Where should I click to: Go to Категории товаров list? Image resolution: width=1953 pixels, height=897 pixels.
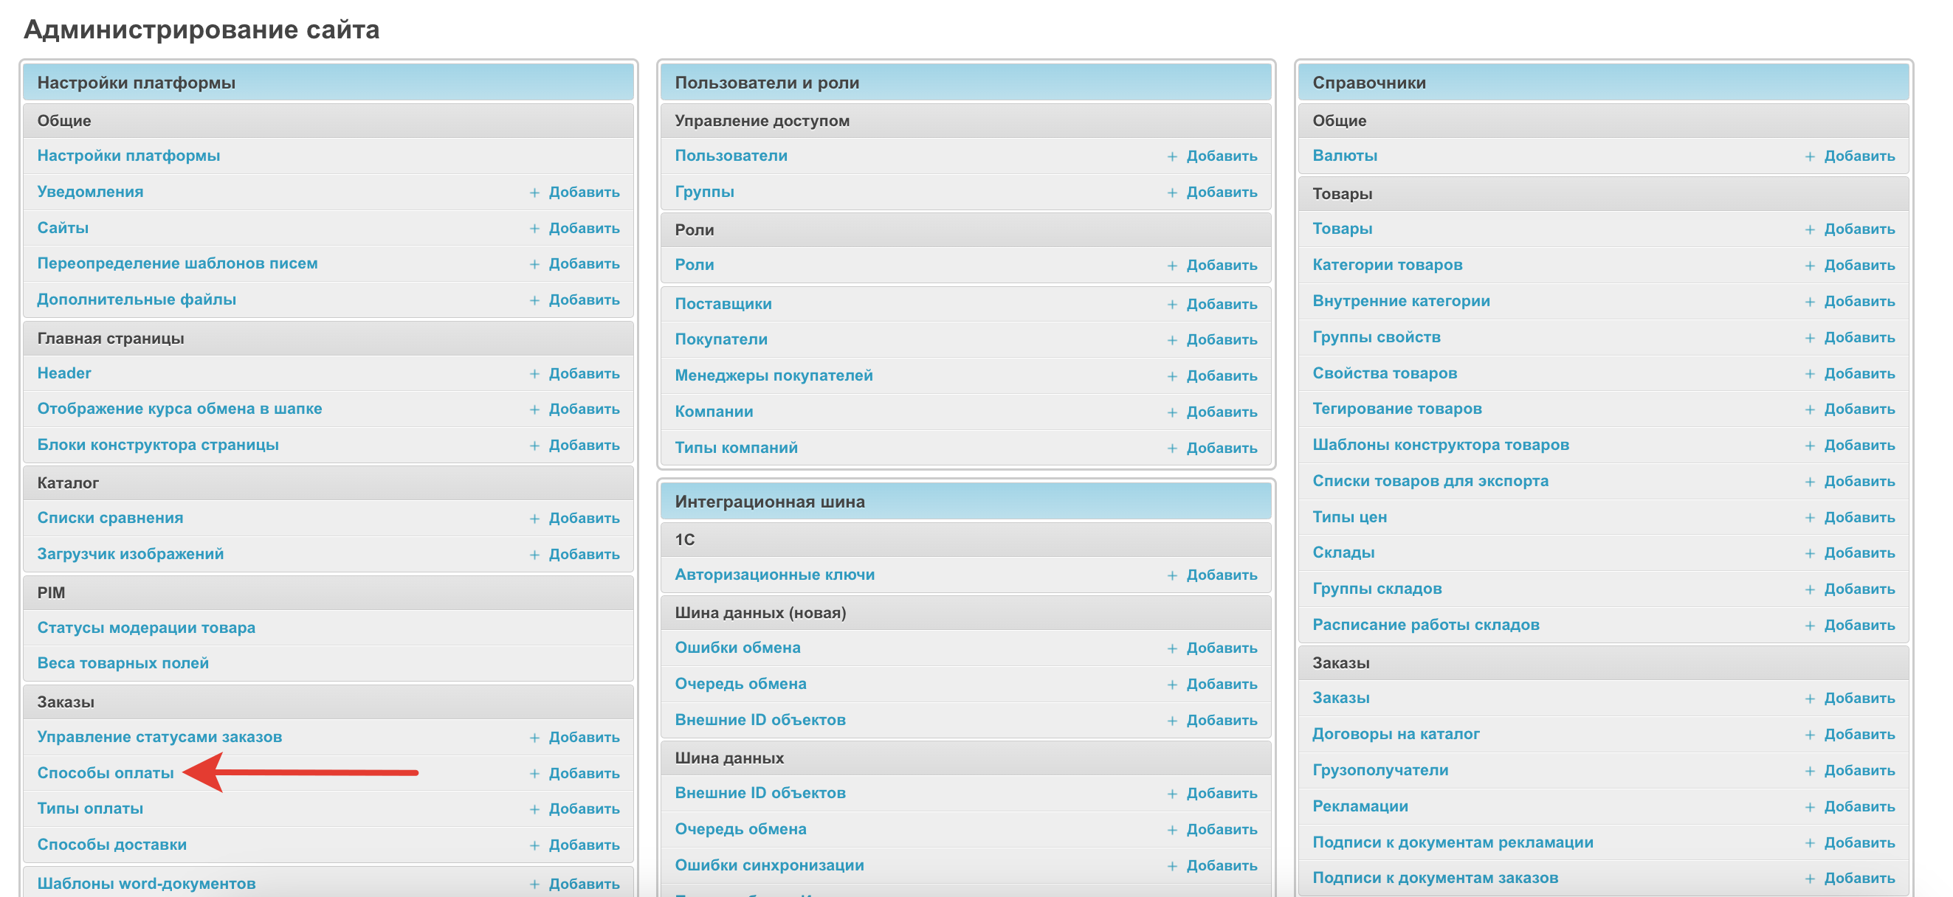pos(1387,264)
